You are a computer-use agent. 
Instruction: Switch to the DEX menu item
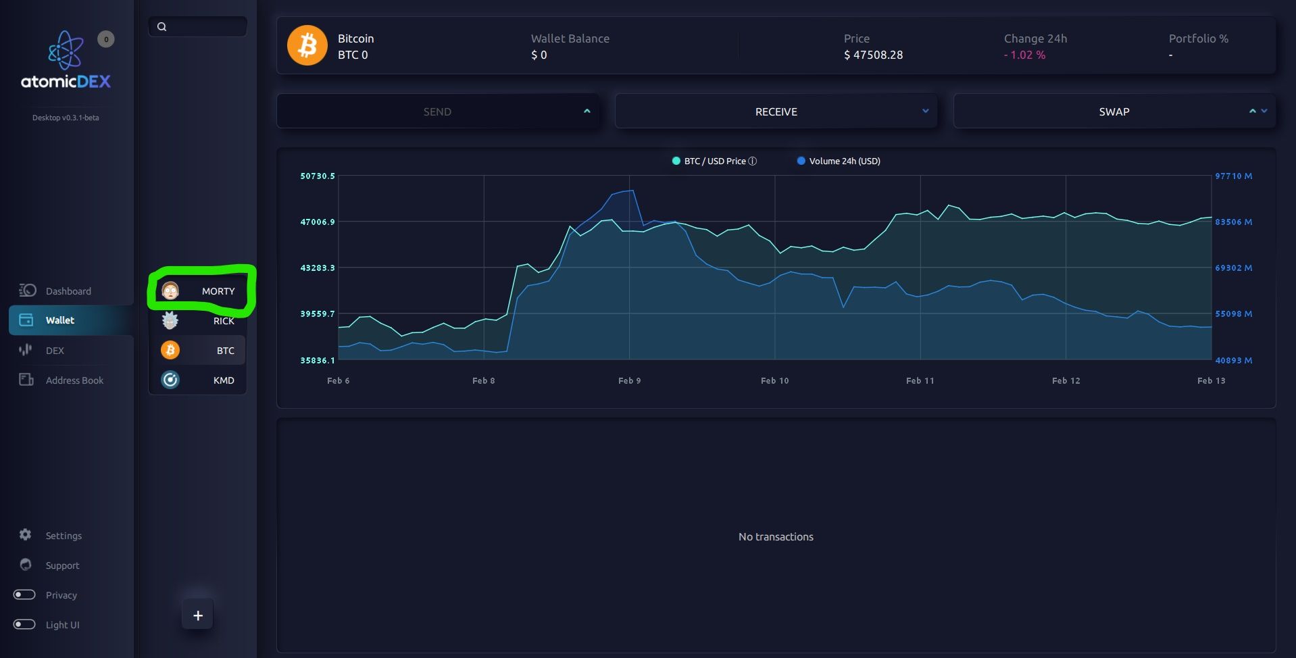coord(55,351)
